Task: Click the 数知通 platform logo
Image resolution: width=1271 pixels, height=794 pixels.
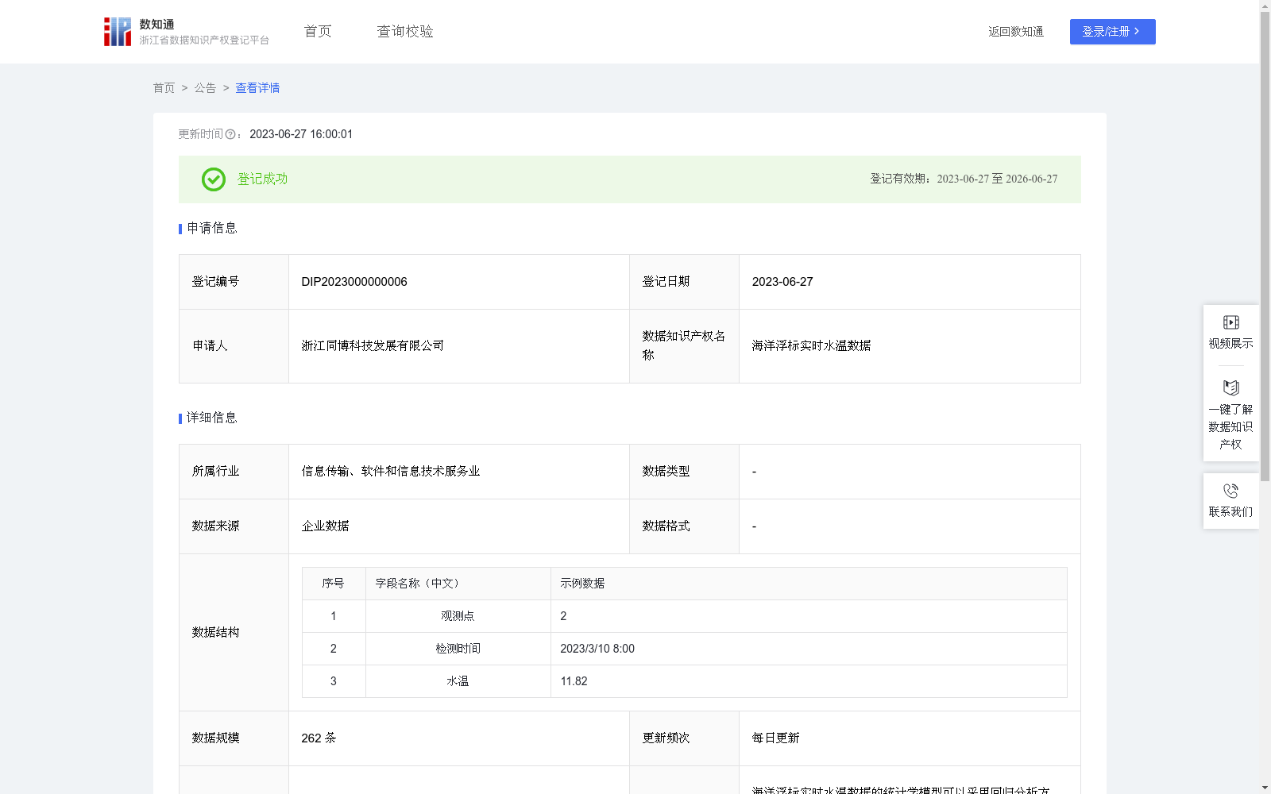Action: (186, 32)
